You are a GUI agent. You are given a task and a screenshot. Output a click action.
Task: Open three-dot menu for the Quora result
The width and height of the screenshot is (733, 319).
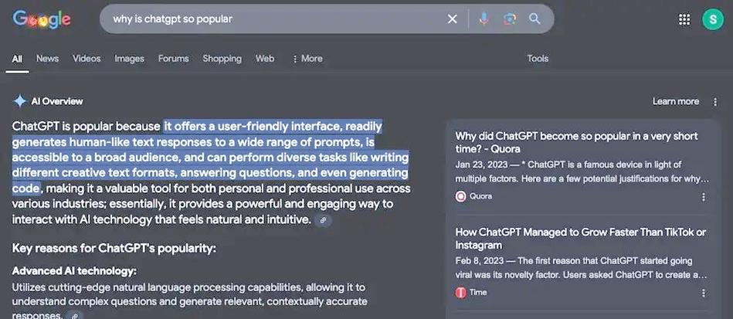(x=703, y=197)
